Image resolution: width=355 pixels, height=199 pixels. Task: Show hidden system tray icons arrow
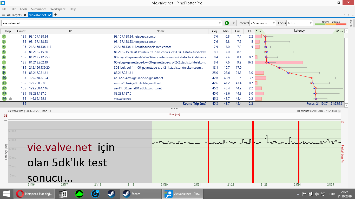[x=298, y=194]
